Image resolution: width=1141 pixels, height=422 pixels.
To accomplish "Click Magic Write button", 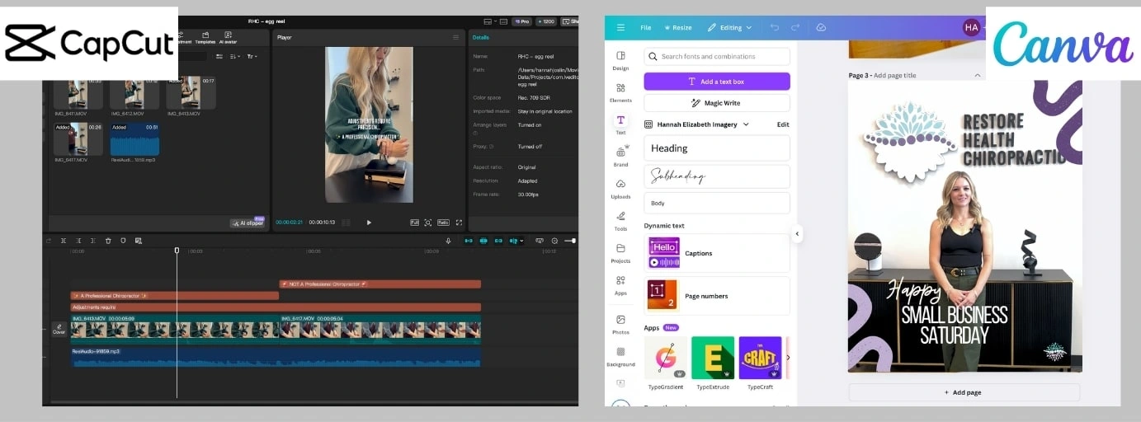I will [x=717, y=103].
